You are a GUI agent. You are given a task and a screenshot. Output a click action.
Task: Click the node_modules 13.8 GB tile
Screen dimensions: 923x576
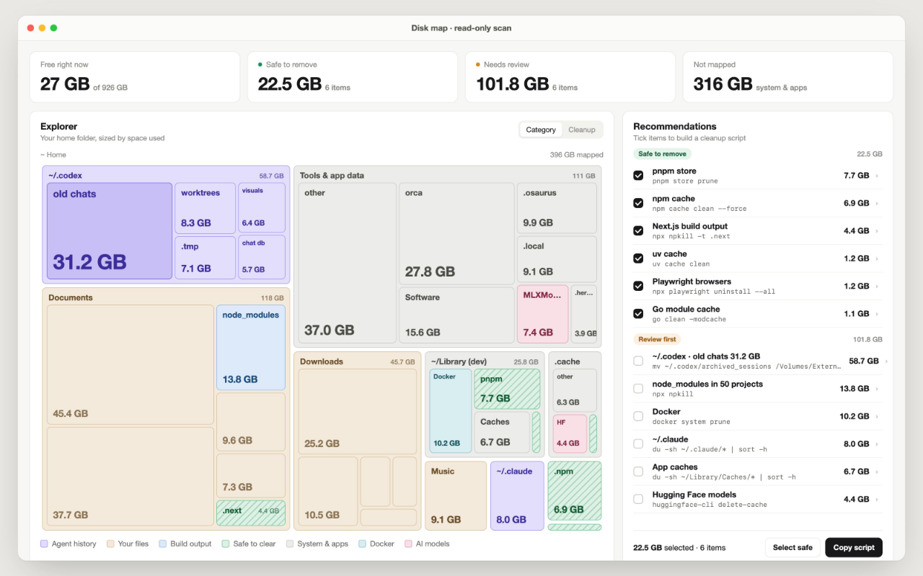pyautogui.click(x=251, y=347)
